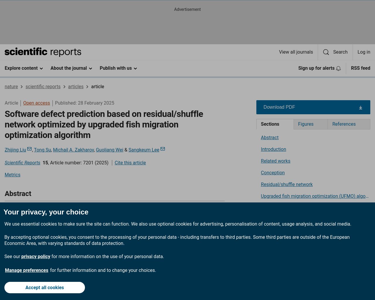Image resolution: width=375 pixels, height=300 pixels.
Task: Open the Metrics link
Action: (x=13, y=175)
